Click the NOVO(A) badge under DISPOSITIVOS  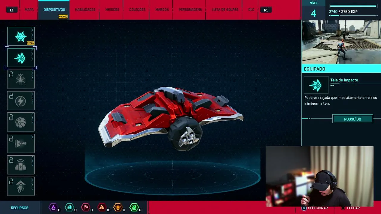[63, 17]
